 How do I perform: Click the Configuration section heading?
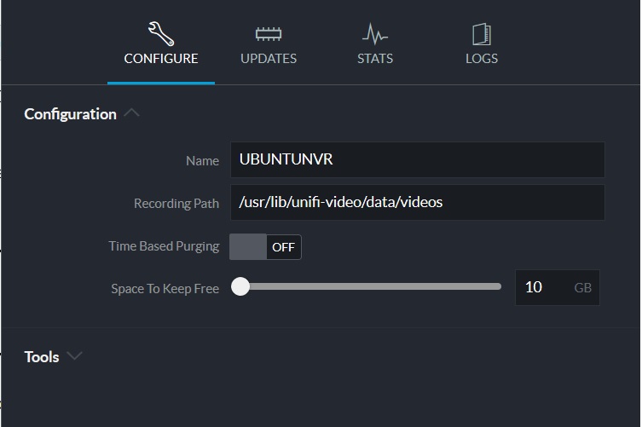pyautogui.click(x=71, y=114)
